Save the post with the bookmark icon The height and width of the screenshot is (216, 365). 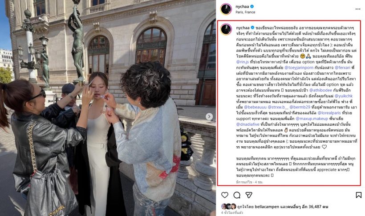tap(358, 195)
